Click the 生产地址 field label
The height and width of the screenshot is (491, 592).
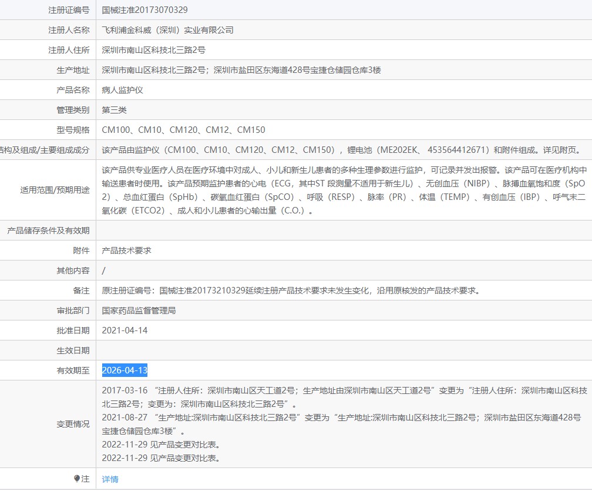click(x=73, y=70)
